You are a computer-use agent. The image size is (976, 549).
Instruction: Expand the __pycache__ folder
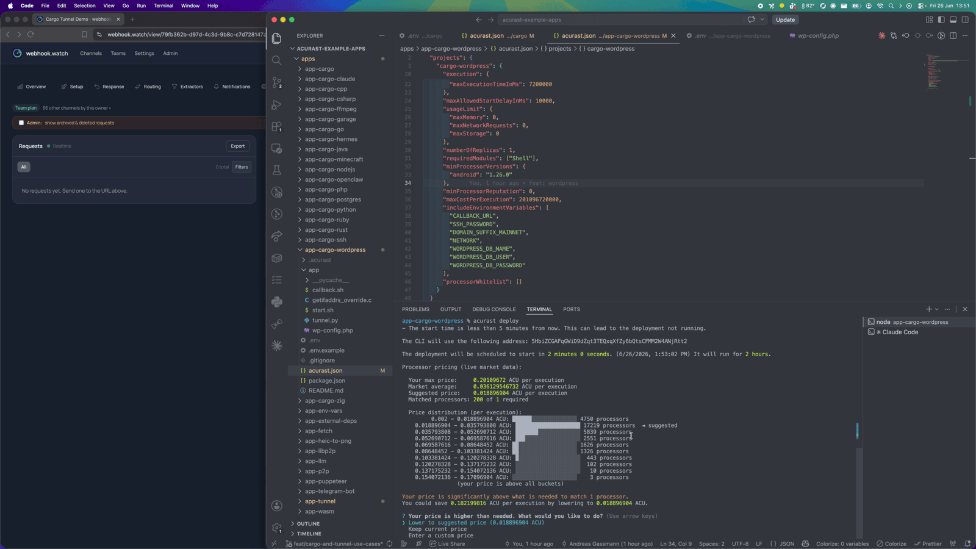pyautogui.click(x=330, y=280)
